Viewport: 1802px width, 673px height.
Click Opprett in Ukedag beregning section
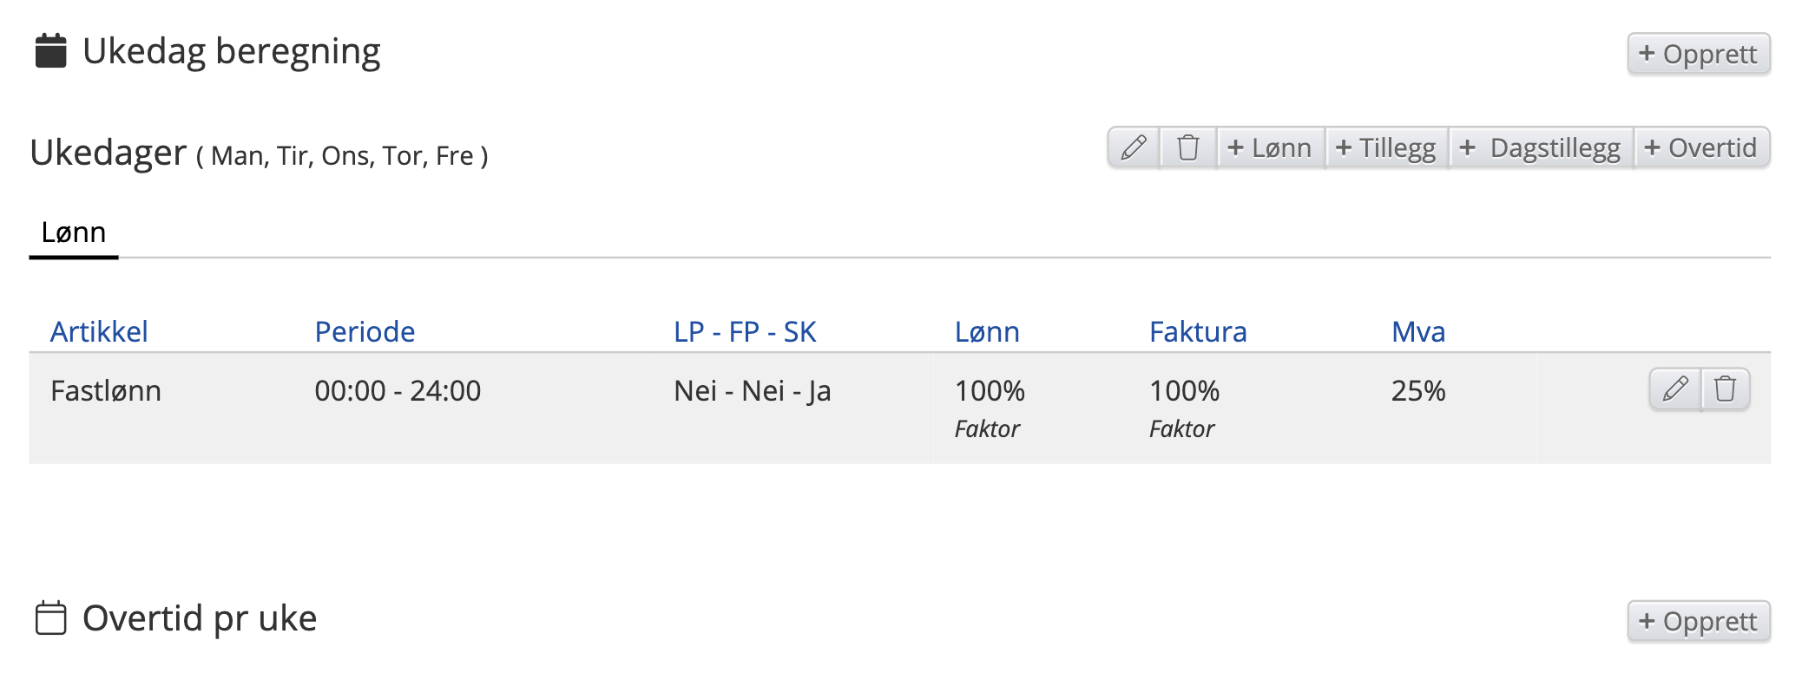pos(1698,54)
